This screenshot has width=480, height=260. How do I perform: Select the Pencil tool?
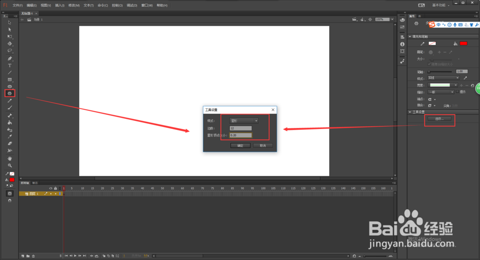click(10, 101)
